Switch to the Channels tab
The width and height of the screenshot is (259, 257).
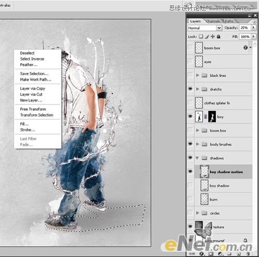point(213,21)
